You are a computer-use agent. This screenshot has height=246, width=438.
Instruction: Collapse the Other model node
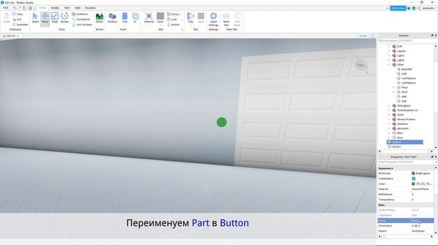pyautogui.click(x=389, y=65)
